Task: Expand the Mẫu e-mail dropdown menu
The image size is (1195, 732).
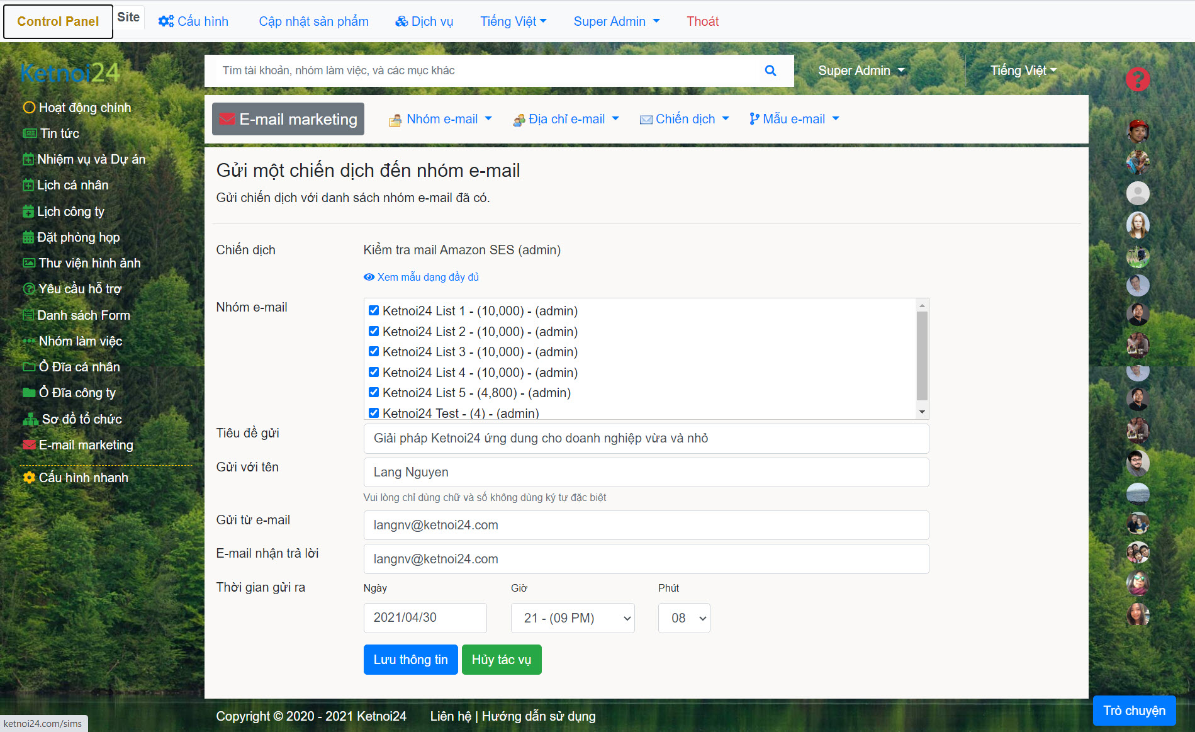Action: click(794, 119)
